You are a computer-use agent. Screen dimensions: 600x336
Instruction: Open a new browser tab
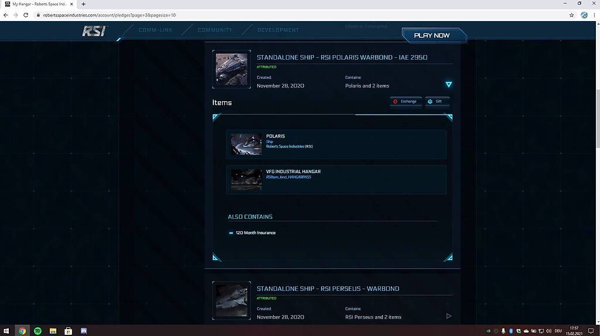pos(83,4)
